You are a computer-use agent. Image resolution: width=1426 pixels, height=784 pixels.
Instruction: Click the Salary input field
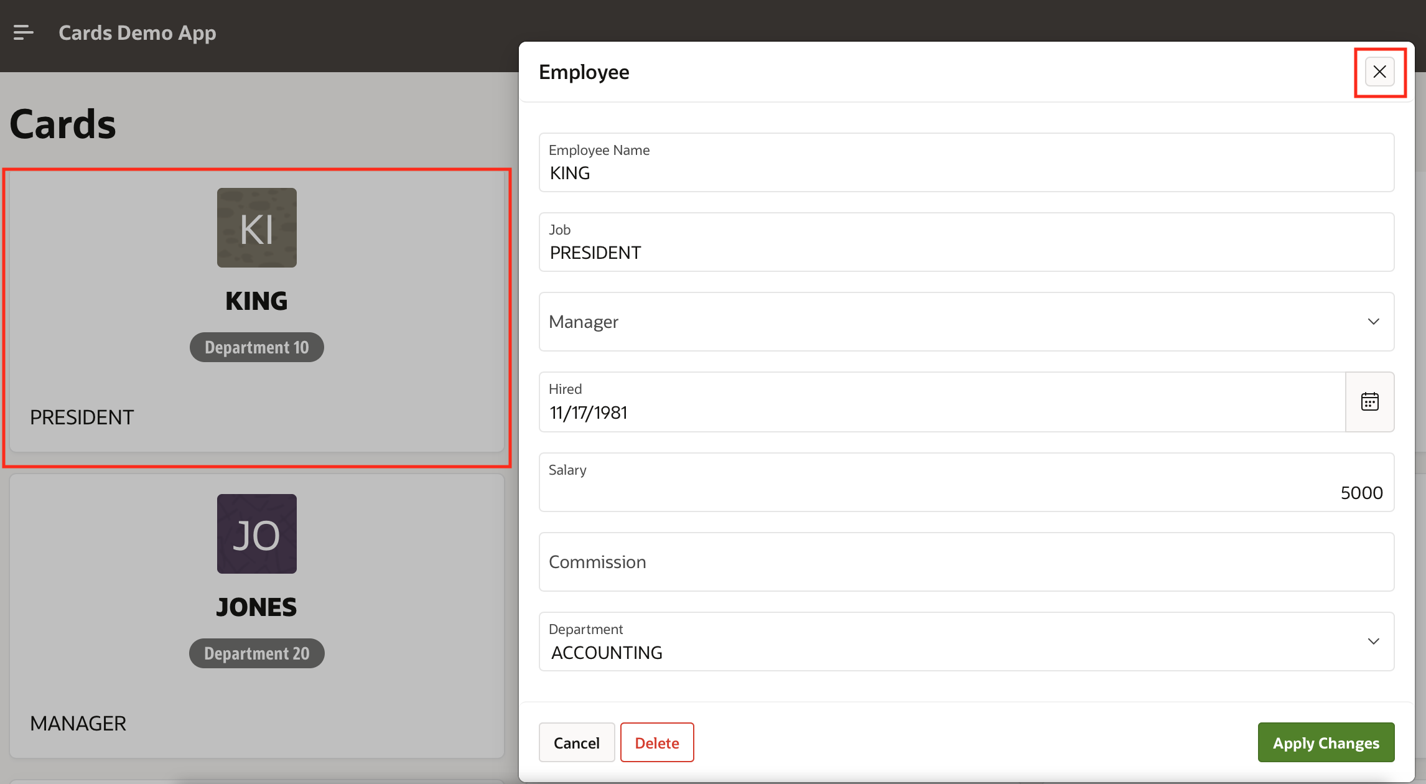pyautogui.click(x=966, y=492)
